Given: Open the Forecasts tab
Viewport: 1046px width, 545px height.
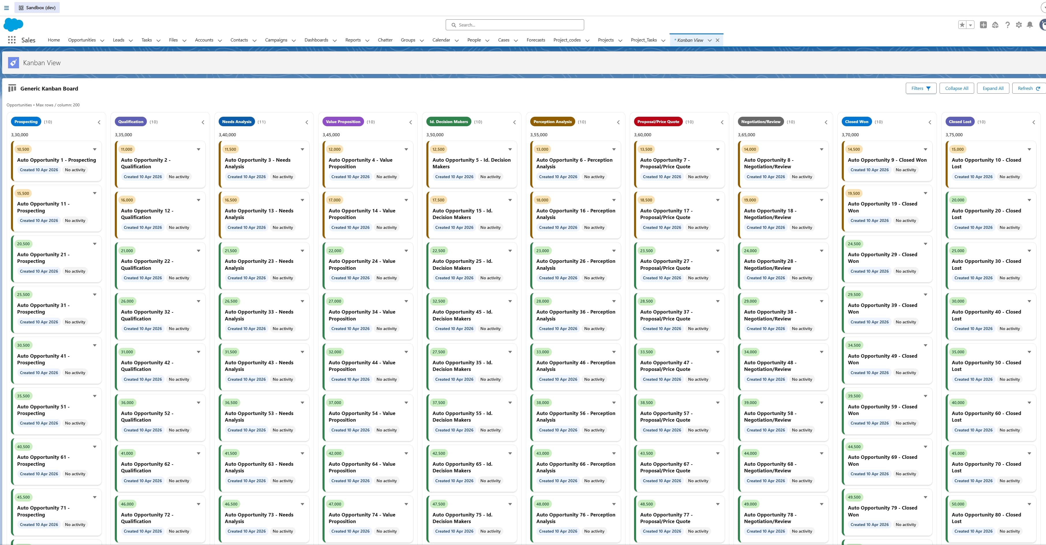Looking at the screenshot, I should tap(536, 40).
